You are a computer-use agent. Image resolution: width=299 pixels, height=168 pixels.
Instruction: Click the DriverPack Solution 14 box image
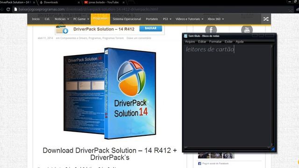(110, 93)
